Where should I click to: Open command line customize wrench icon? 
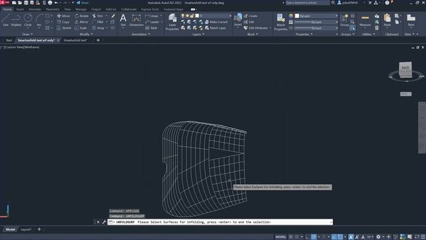click(104, 222)
